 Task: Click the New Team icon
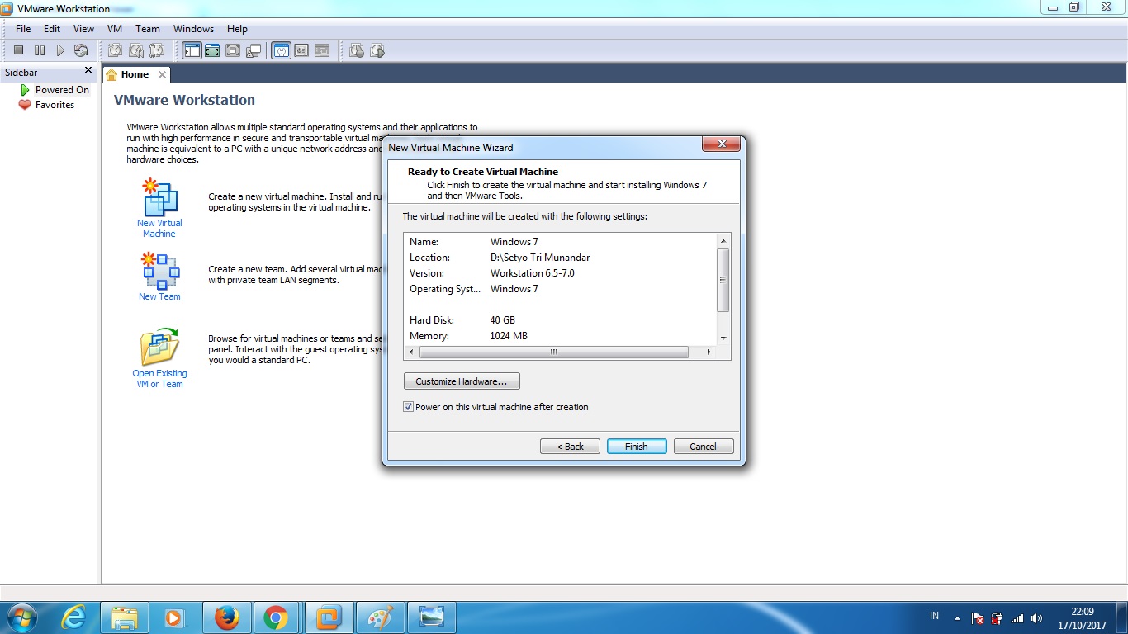click(159, 272)
